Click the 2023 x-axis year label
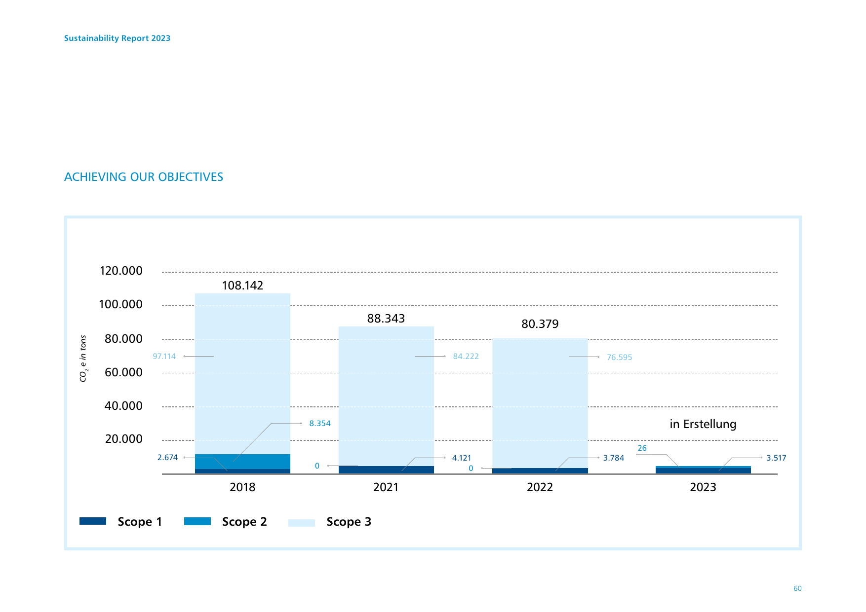Viewport: 866px width, 612px height. [x=703, y=487]
